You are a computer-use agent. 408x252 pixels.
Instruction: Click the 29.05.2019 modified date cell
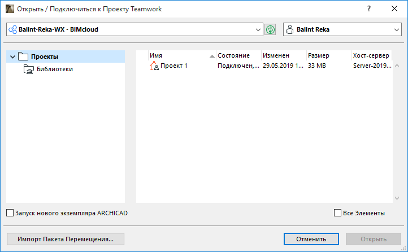click(x=283, y=66)
